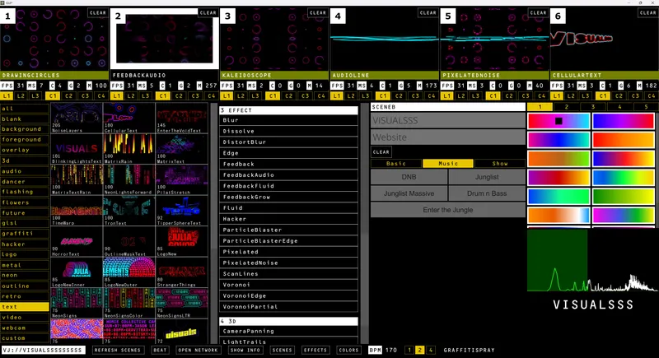659x358 pixels.
Task: Choose the StrangerThings scene thumbnail
Action: point(178,270)
